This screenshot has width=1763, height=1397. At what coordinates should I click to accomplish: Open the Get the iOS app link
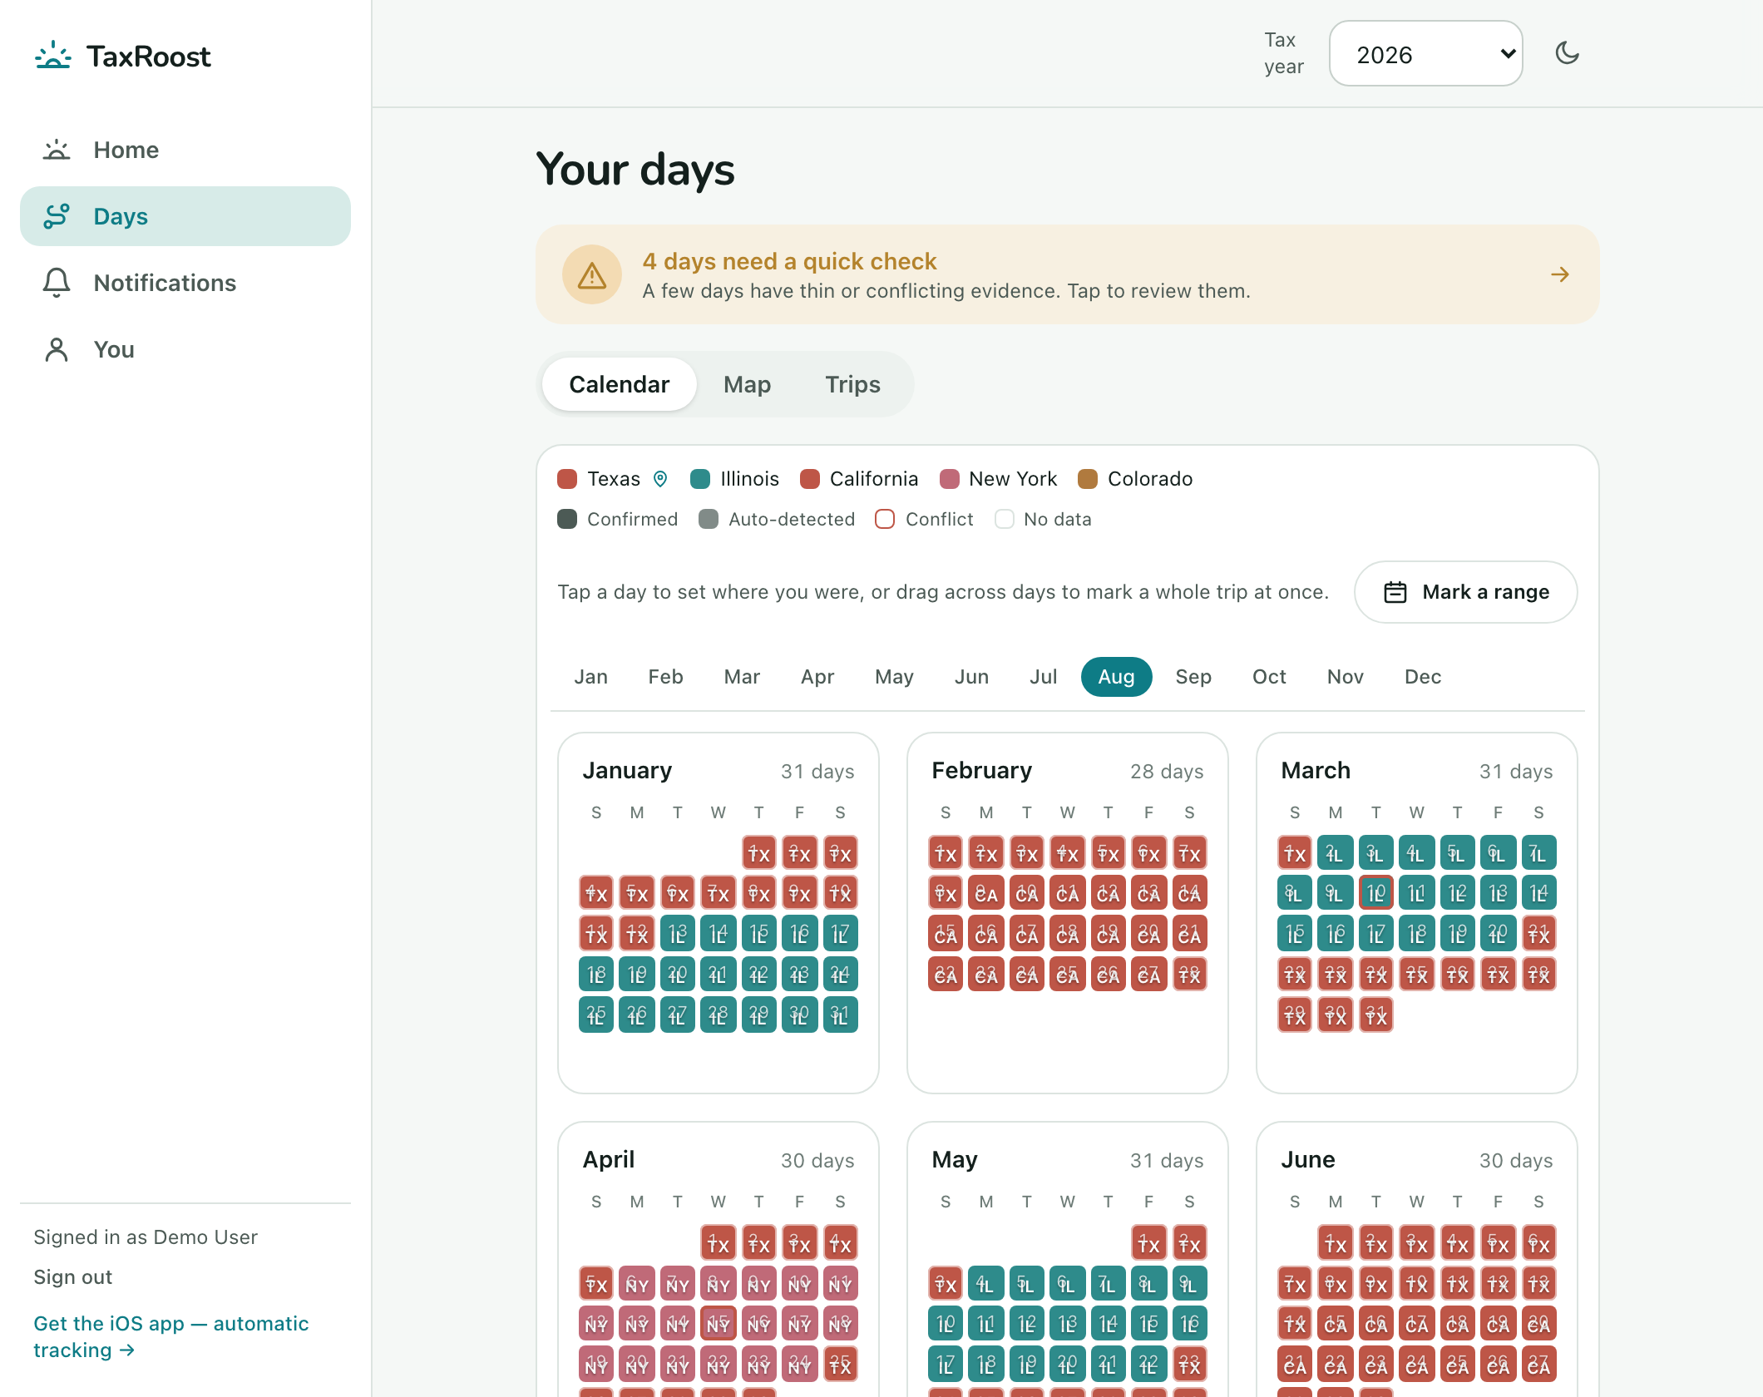[x=170, y=1337]
